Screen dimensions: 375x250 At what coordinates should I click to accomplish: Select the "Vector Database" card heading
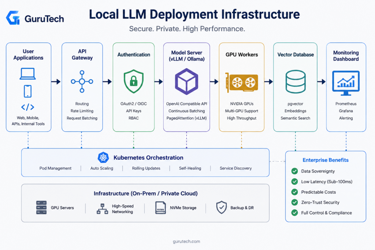296,55
